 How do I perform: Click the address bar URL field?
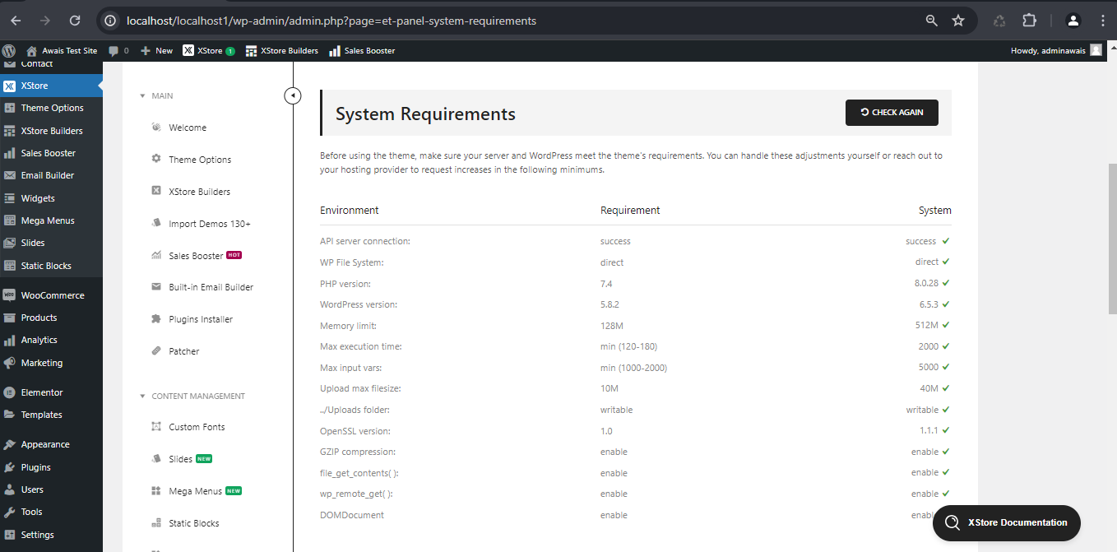point(518,21)
